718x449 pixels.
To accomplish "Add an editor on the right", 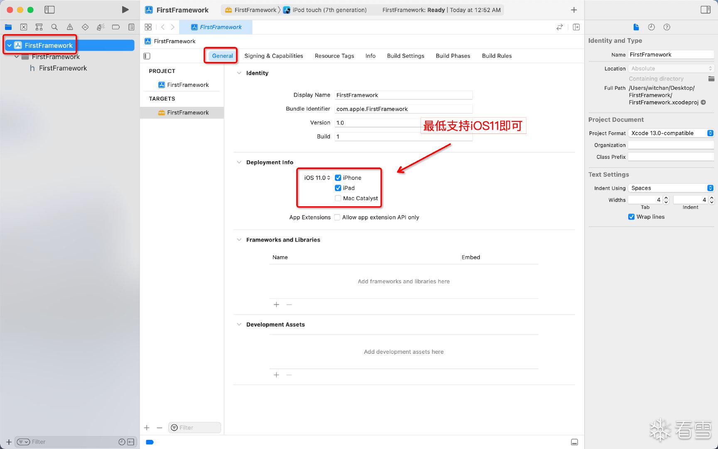I will (576, 27).
